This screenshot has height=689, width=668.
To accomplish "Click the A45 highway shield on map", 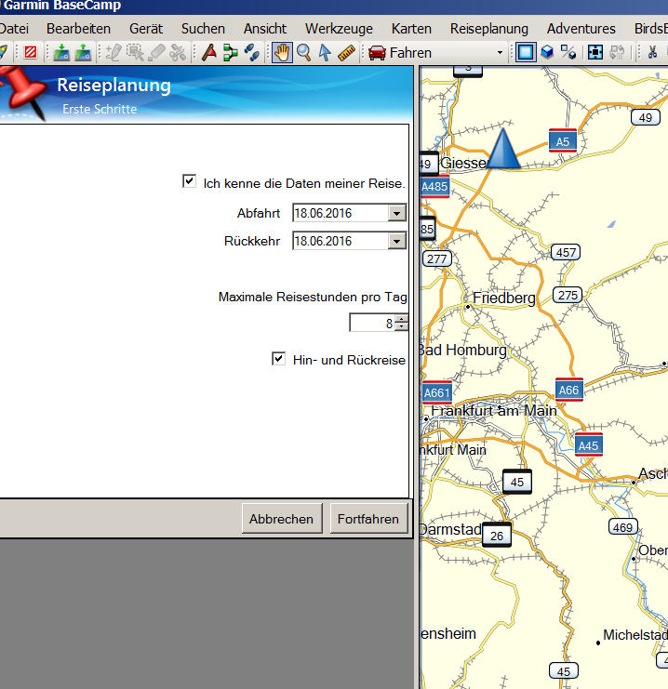I will click(x=588, y=445).
